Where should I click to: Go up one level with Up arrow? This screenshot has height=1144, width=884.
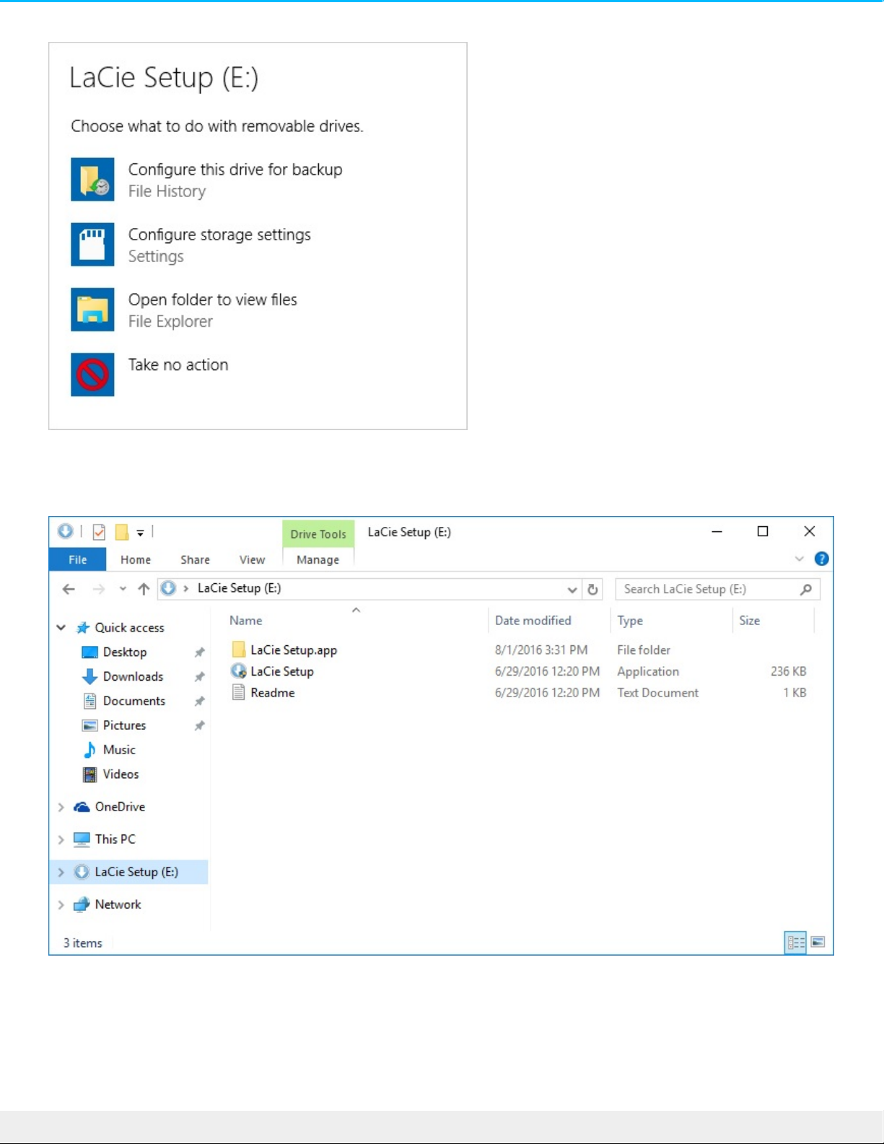coord(144,589)
